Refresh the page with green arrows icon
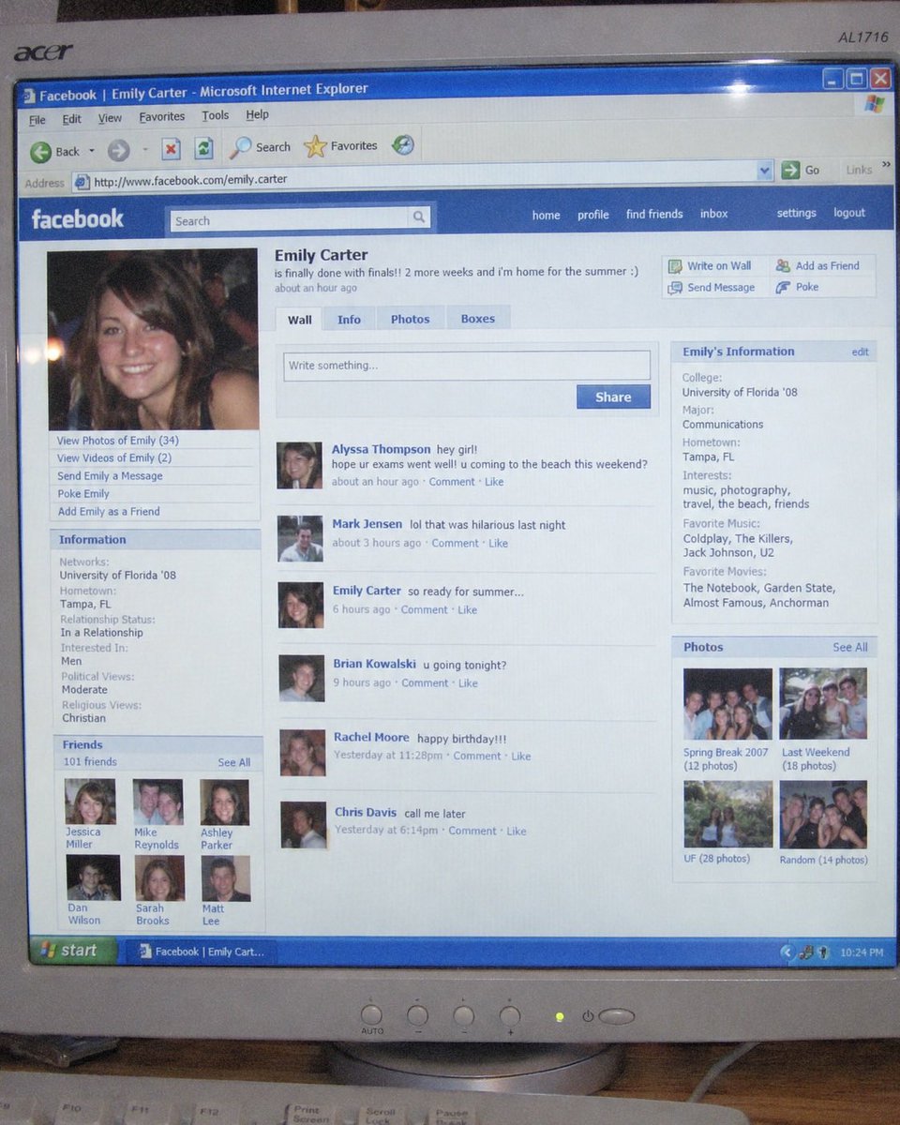Screen dimensions: 900x1125 203,148
